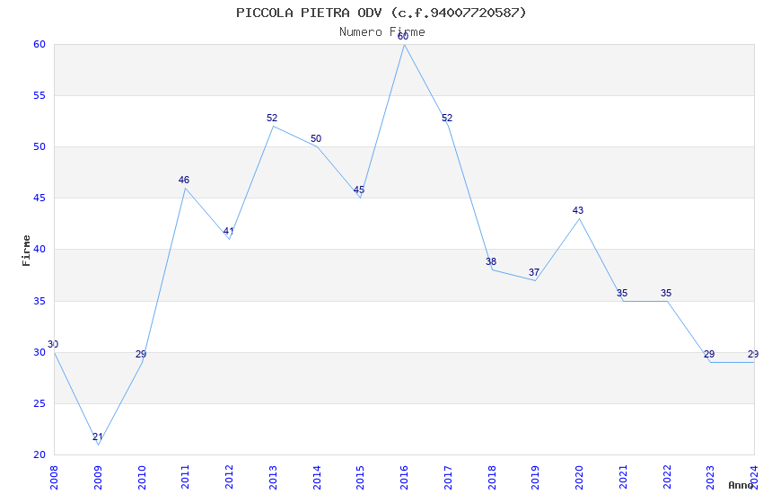The height and width of the screenshot is (494, 763).
Task: Click the Numero Firme subtitle
Action: pos(381,31)
